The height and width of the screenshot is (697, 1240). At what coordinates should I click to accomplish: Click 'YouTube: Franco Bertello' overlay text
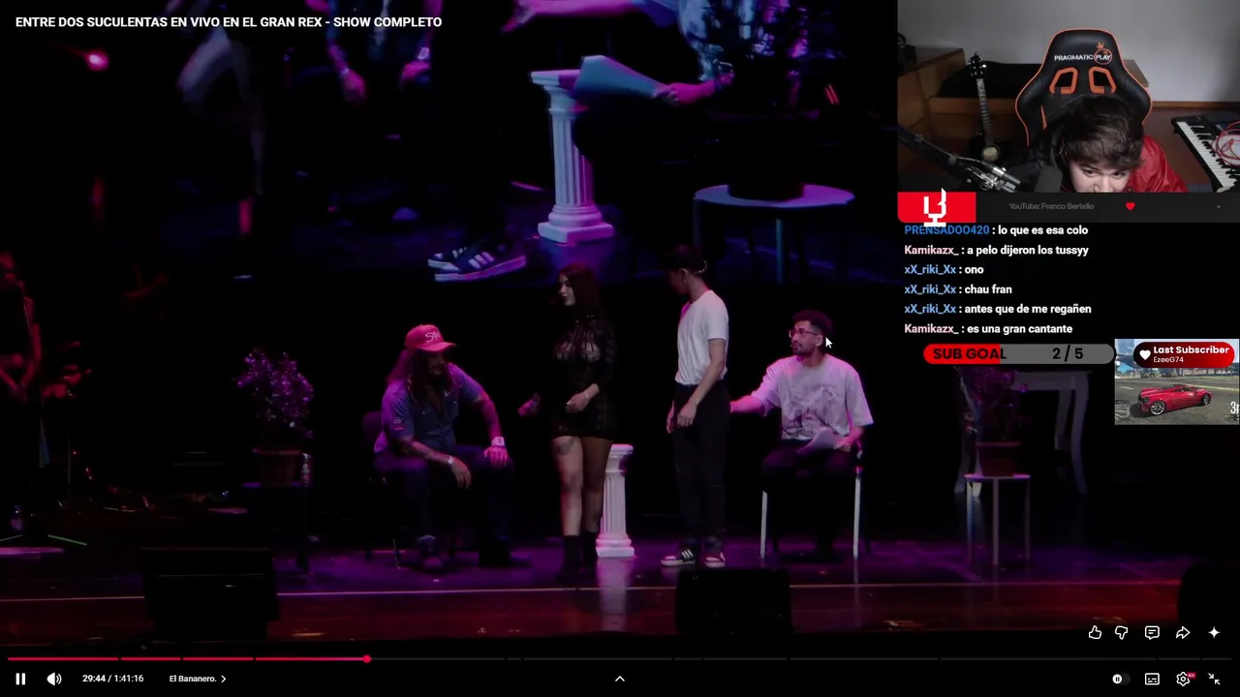coord(1051,206)
